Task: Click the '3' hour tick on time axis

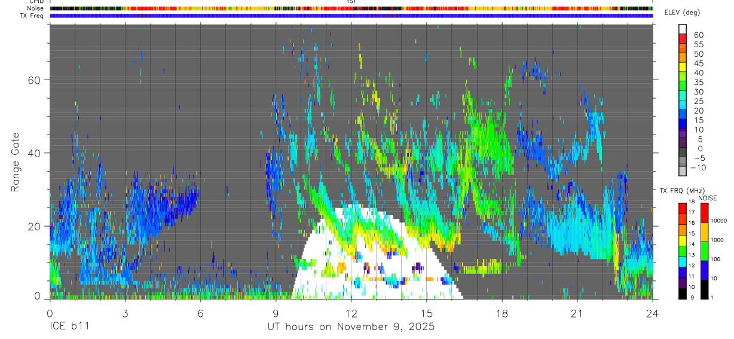Action: tap(126, 314)
